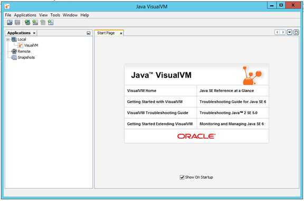Screen dimensions: 304x201
Task: Open VisualVM Troubleshooting Guide link
Action: coord(158,112)
